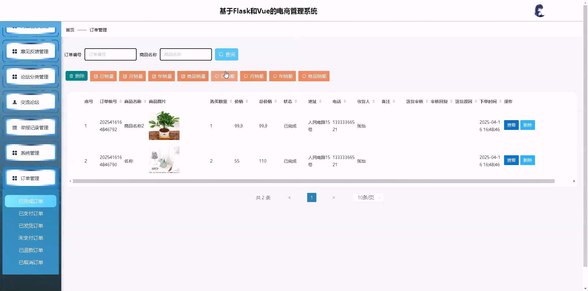The width and height of the screenshot is (588, 291).
Task: Select 已退款订单 submenu item
Action: (31, 250)
